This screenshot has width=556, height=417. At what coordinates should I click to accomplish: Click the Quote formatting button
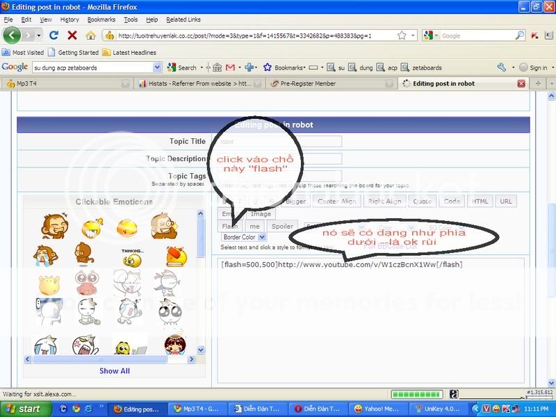tap(424, 201)
